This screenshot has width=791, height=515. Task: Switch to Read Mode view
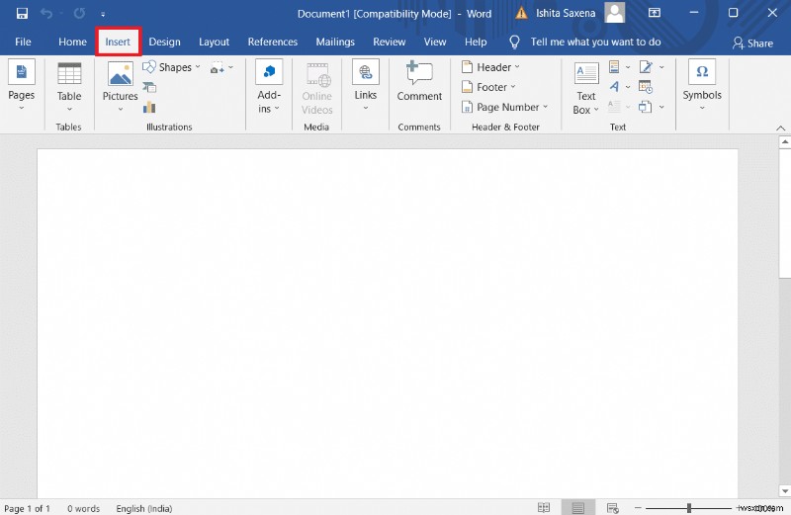click(x=544, y=508)
